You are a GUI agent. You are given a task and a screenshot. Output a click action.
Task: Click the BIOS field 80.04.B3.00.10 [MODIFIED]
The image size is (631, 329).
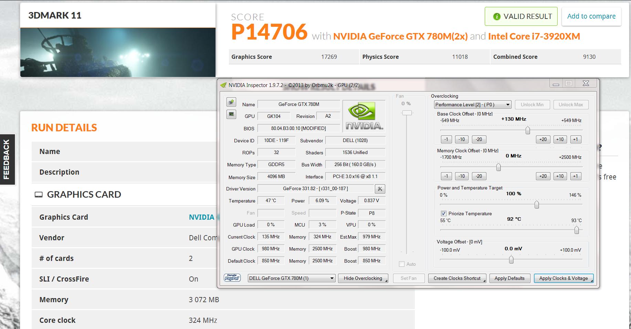pyautogui.click(x=298, y=128)
